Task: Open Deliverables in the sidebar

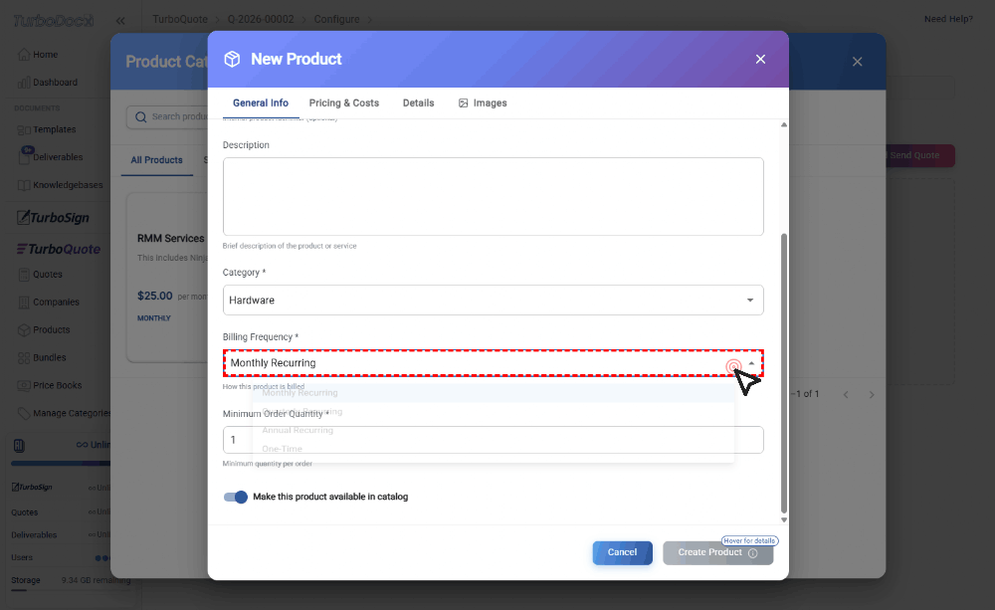Action: (50, 157)
